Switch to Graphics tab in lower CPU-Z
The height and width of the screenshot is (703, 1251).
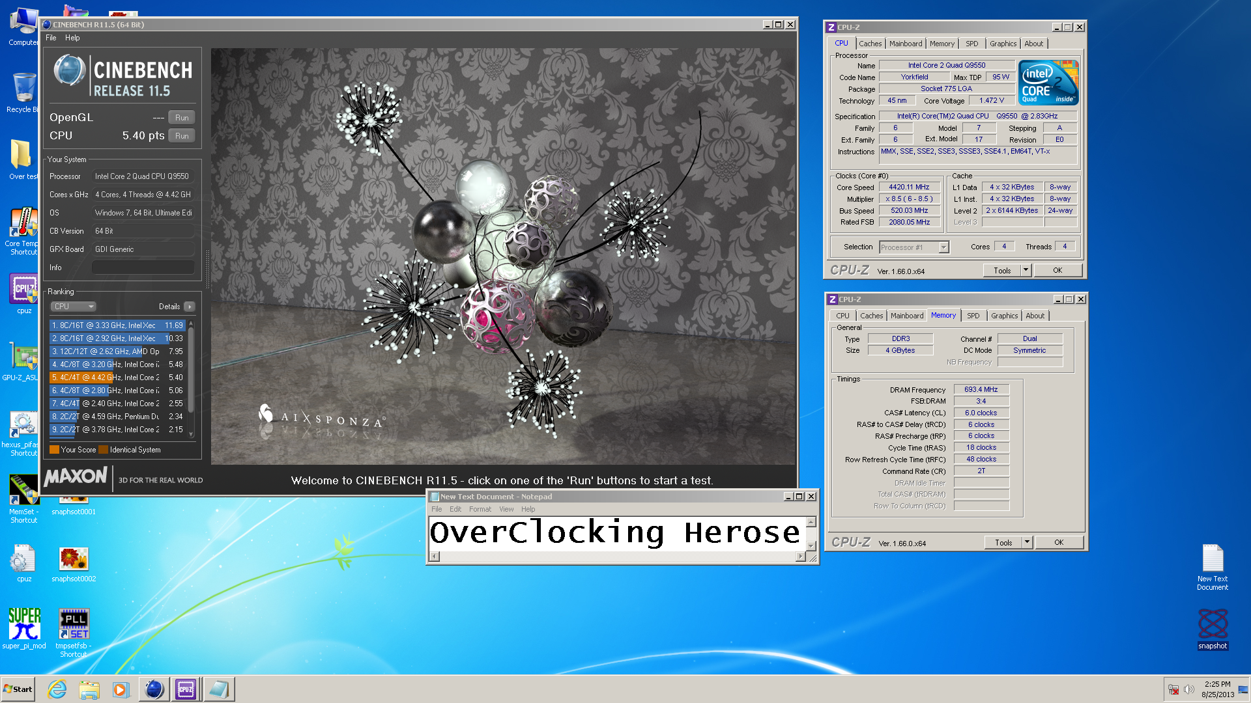(x=1004, y=316)
